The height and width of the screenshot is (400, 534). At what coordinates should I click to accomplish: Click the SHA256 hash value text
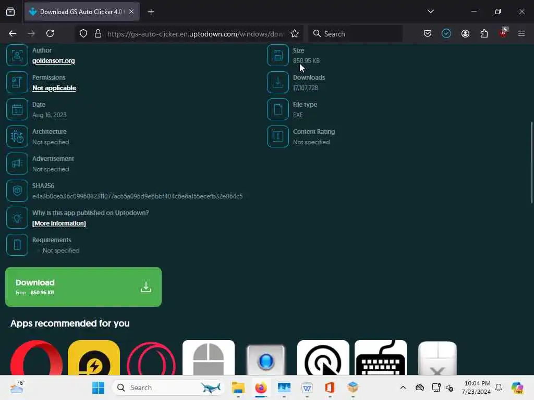(137, 196)
